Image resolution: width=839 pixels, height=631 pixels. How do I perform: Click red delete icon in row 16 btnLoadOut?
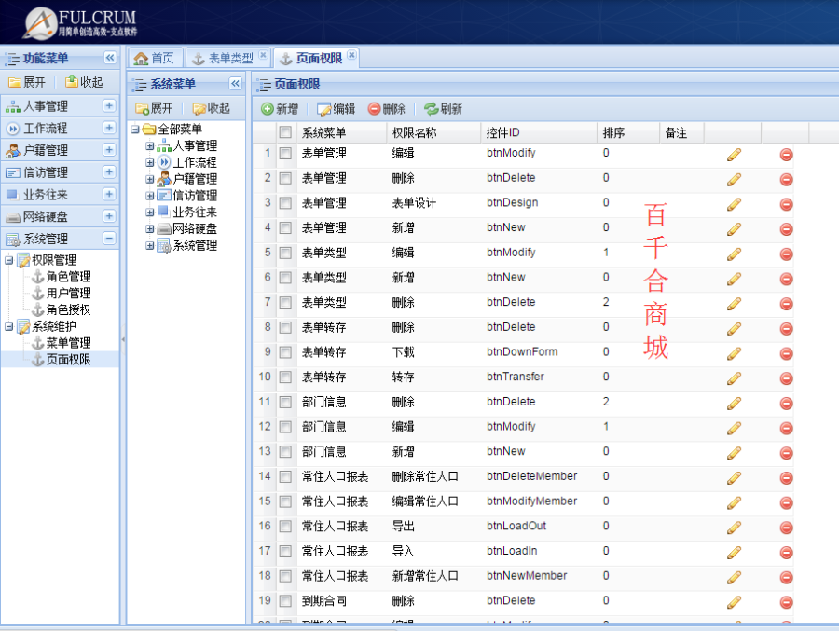click(786, 528)
